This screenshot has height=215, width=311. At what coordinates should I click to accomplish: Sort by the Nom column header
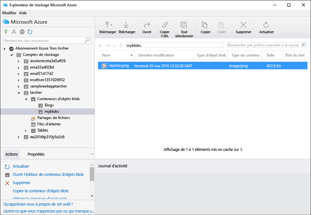116,55
